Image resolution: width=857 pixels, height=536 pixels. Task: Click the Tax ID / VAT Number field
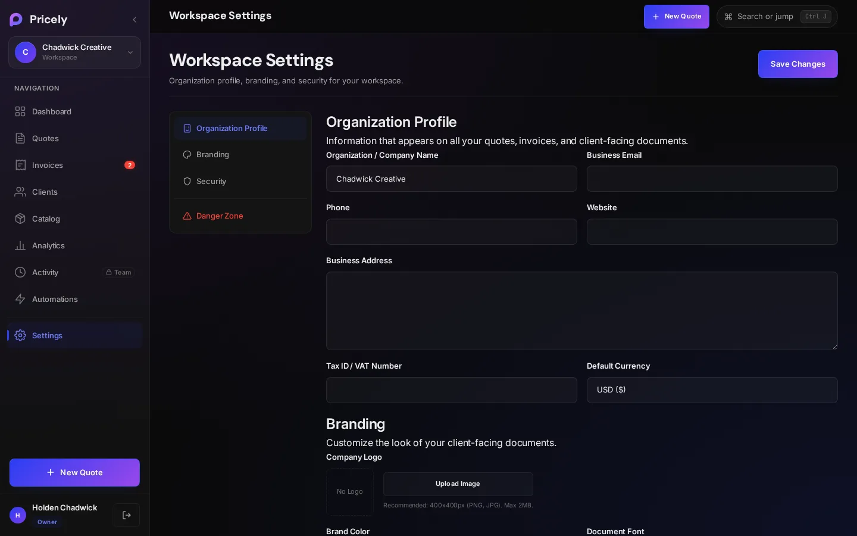tap(451, 390)
